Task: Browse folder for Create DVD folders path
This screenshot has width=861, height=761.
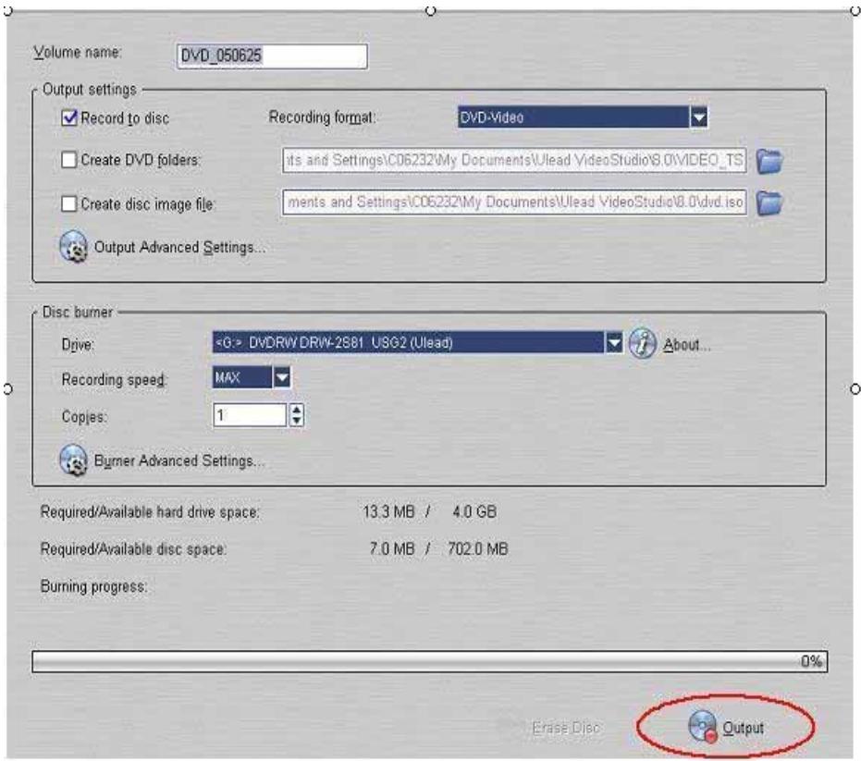Action: (769, 161)
